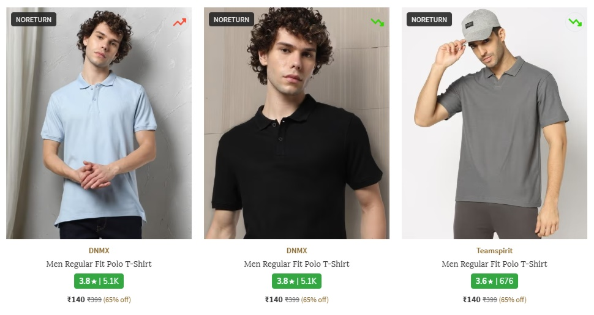The image size is (594, 315).
Task: Click the DNMX brand under the light blue polo
Action: click(x=99, y=251)
